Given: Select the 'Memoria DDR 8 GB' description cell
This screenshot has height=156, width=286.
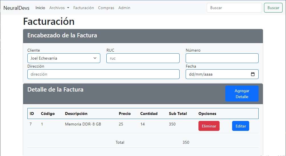Looking at the screenshot, I should (83, 124).
